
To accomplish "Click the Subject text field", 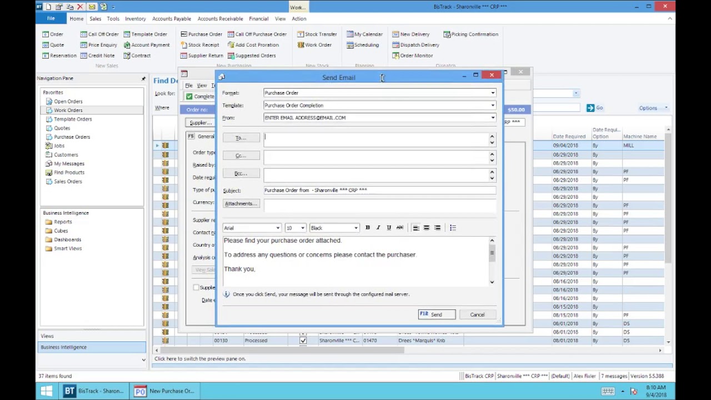I will click(379, 190).
